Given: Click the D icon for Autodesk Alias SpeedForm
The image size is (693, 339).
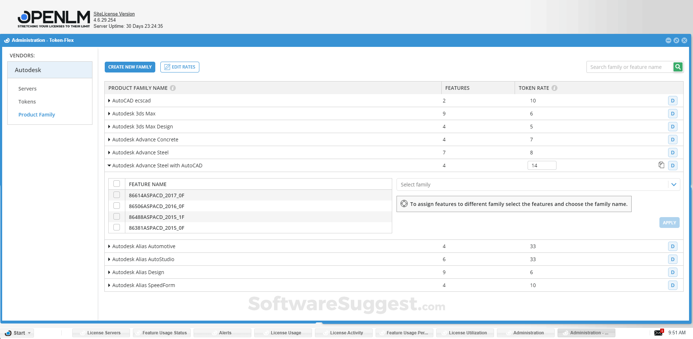Looking at the screenshot, I should (x=672, y=285).
